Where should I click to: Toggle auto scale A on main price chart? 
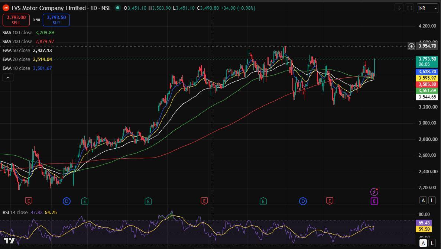pos(423,200)
